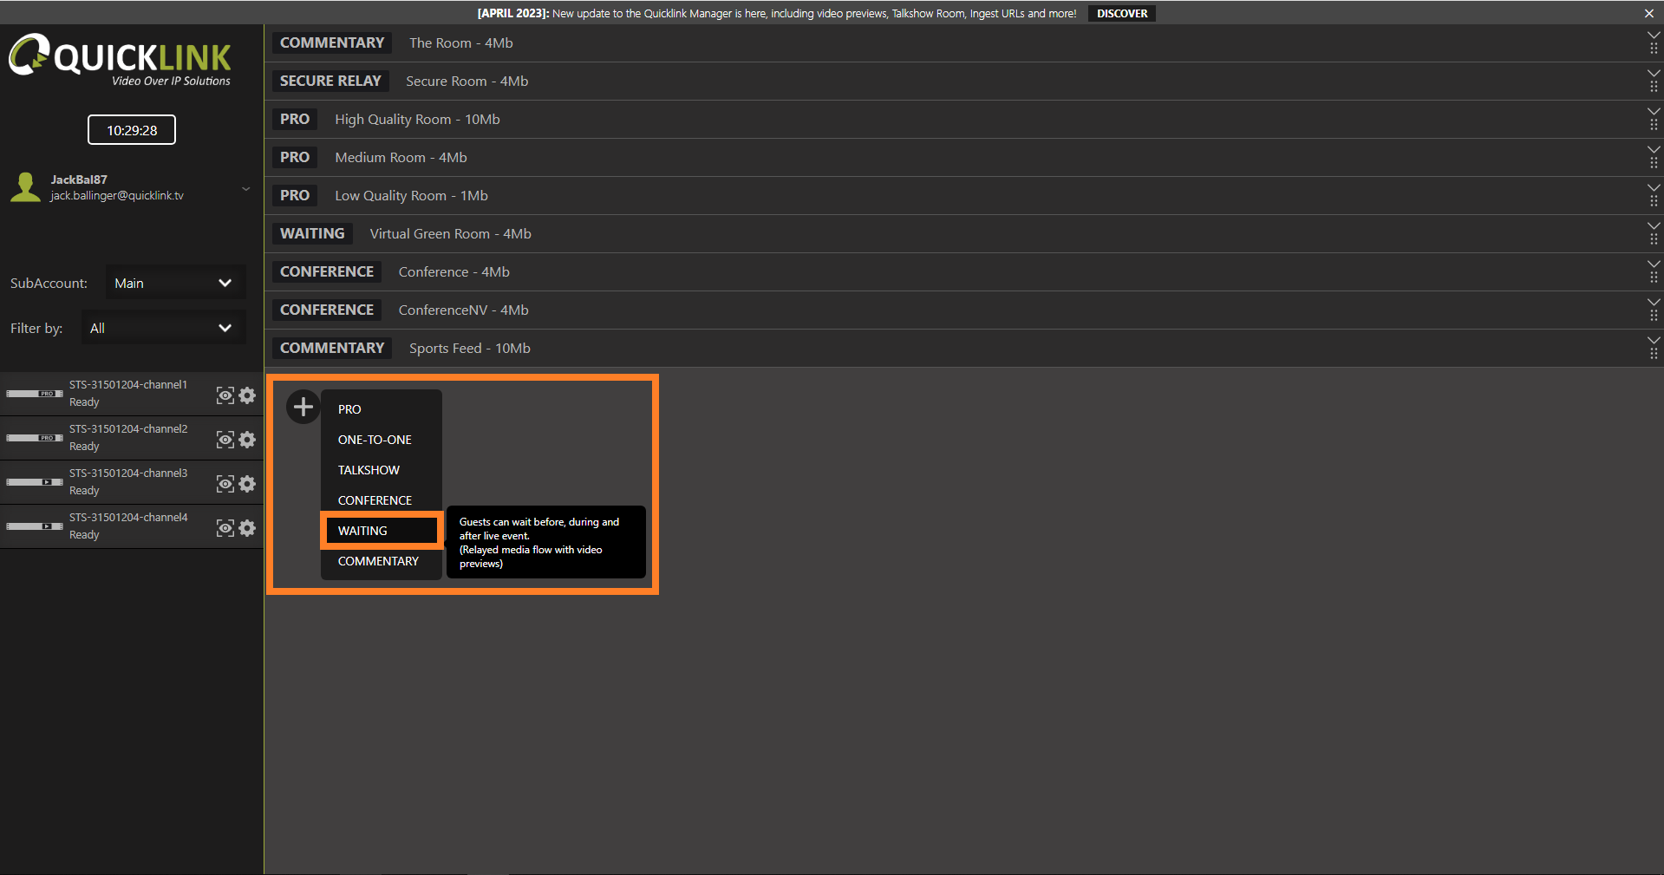The width and height of the screenshot is (1664, 875).
Task: Select the High Quality Room - 10Mb text
Action: (x=417, y=120)
